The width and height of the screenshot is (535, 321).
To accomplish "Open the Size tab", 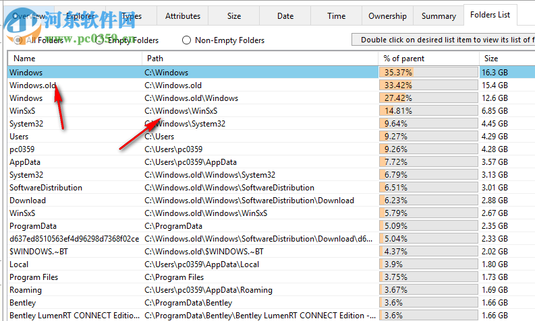I will [234, 16].
